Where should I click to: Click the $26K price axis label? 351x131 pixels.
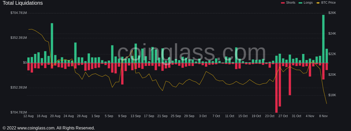coord(332,13)
